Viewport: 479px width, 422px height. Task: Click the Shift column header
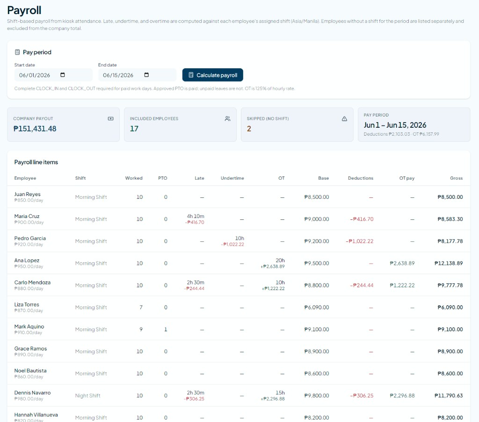tap(80, 178)
